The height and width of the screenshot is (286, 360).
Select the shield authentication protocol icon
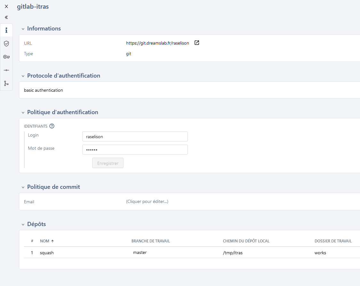tap(6, 43)
